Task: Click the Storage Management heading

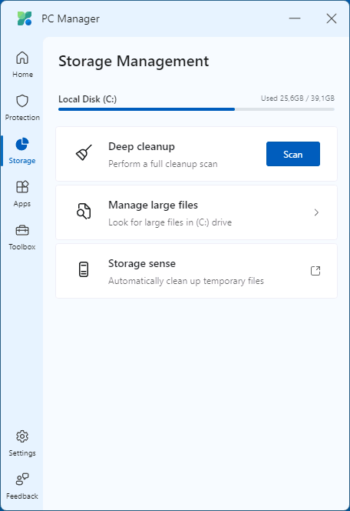Action: click(x=134, y=62)
